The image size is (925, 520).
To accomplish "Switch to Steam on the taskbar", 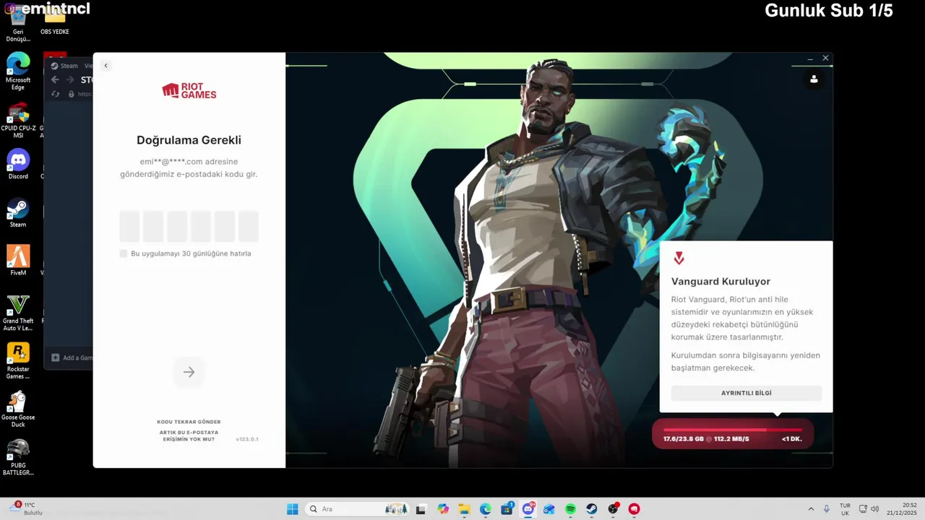I will click(x=592, y=509).
